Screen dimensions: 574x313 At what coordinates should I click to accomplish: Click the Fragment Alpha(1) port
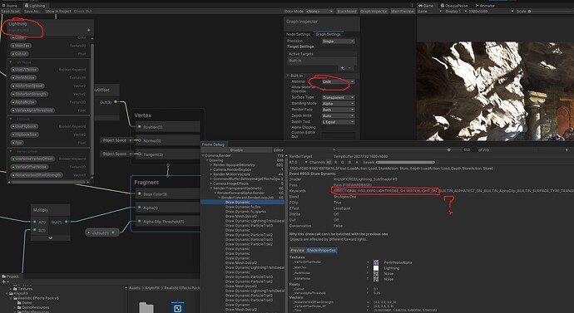click(139, 208)
